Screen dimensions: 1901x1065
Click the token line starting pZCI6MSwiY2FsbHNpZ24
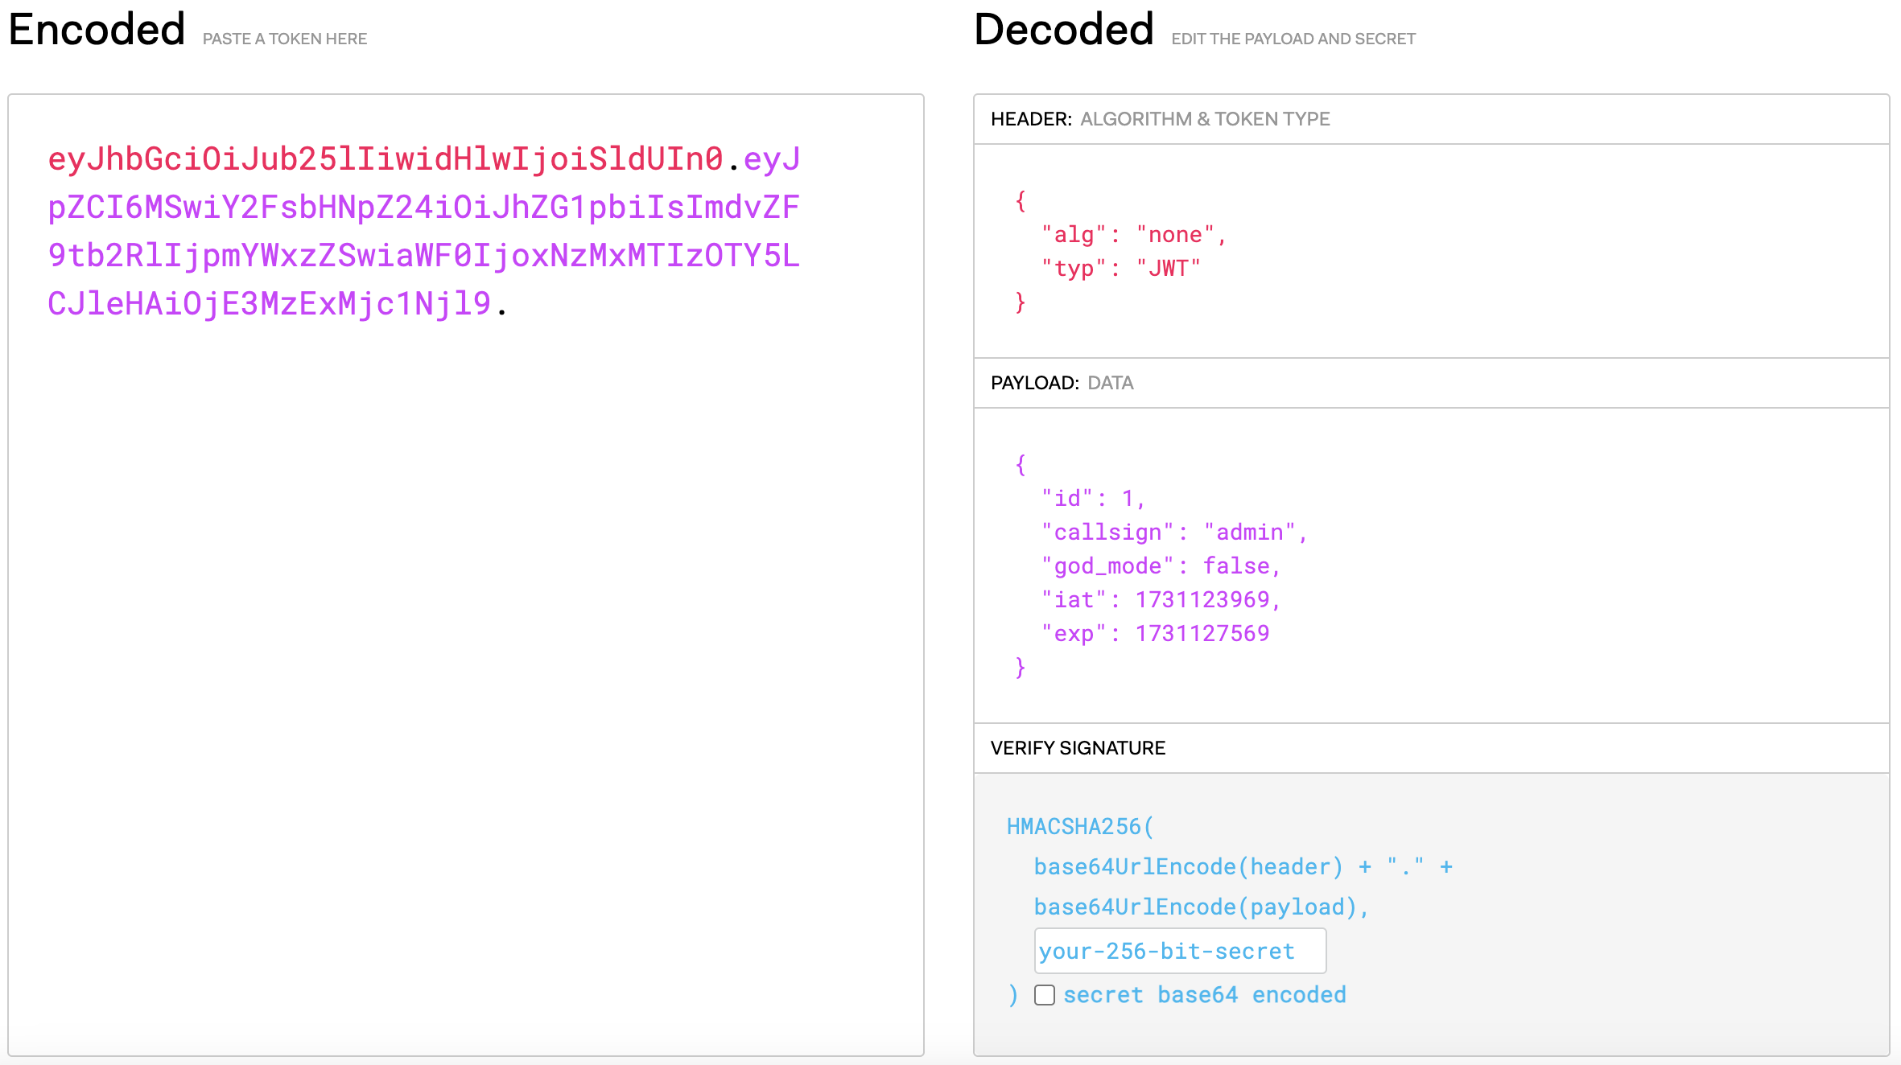tap(423, 208)
